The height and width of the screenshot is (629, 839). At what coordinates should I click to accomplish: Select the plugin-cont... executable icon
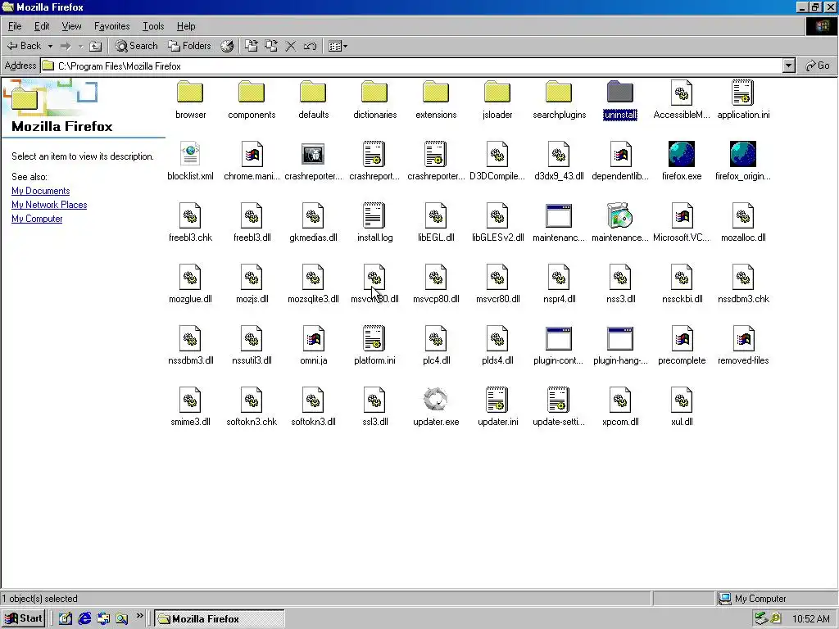[559, 338]
